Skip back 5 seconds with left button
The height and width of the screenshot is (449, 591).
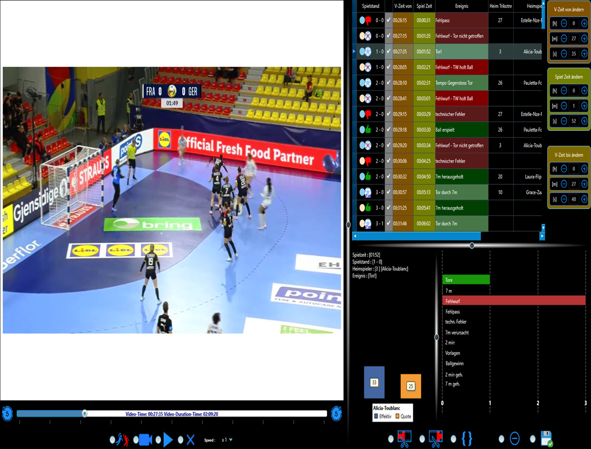pos(7,414)
